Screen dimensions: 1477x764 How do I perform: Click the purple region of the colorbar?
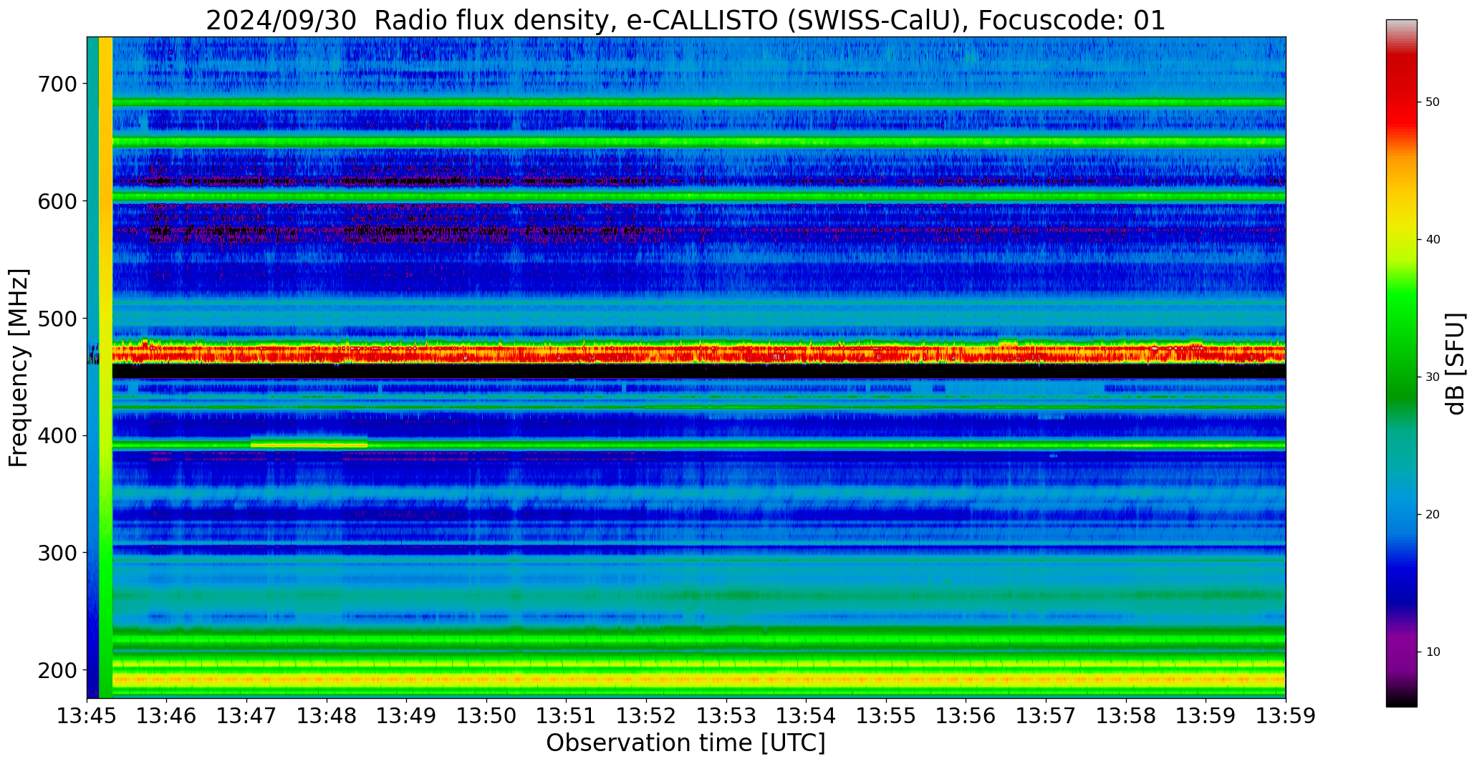pyautogui.click(x=1401, y=648)
